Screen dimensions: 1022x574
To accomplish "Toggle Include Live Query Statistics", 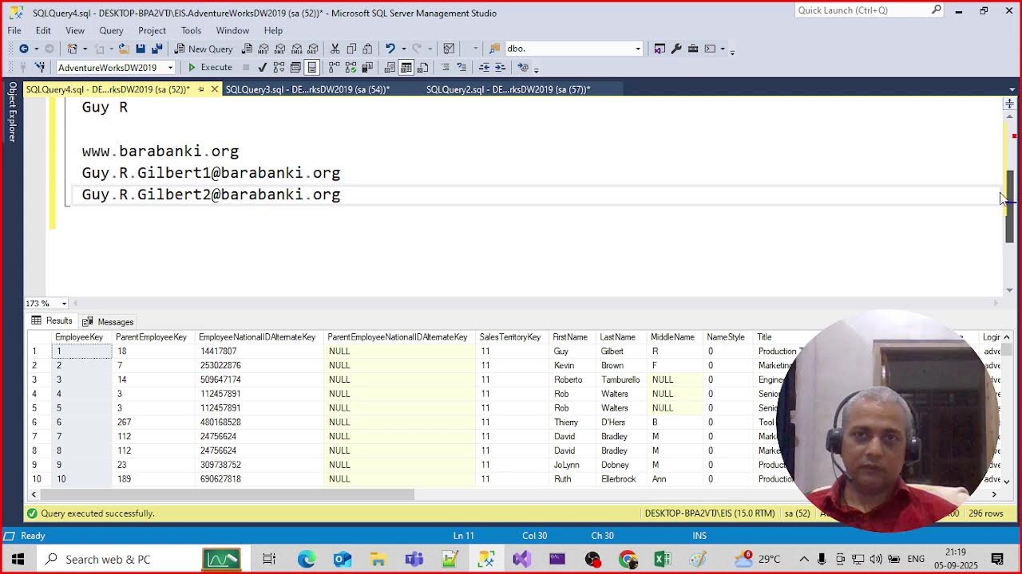I will [x=351, y=68].
